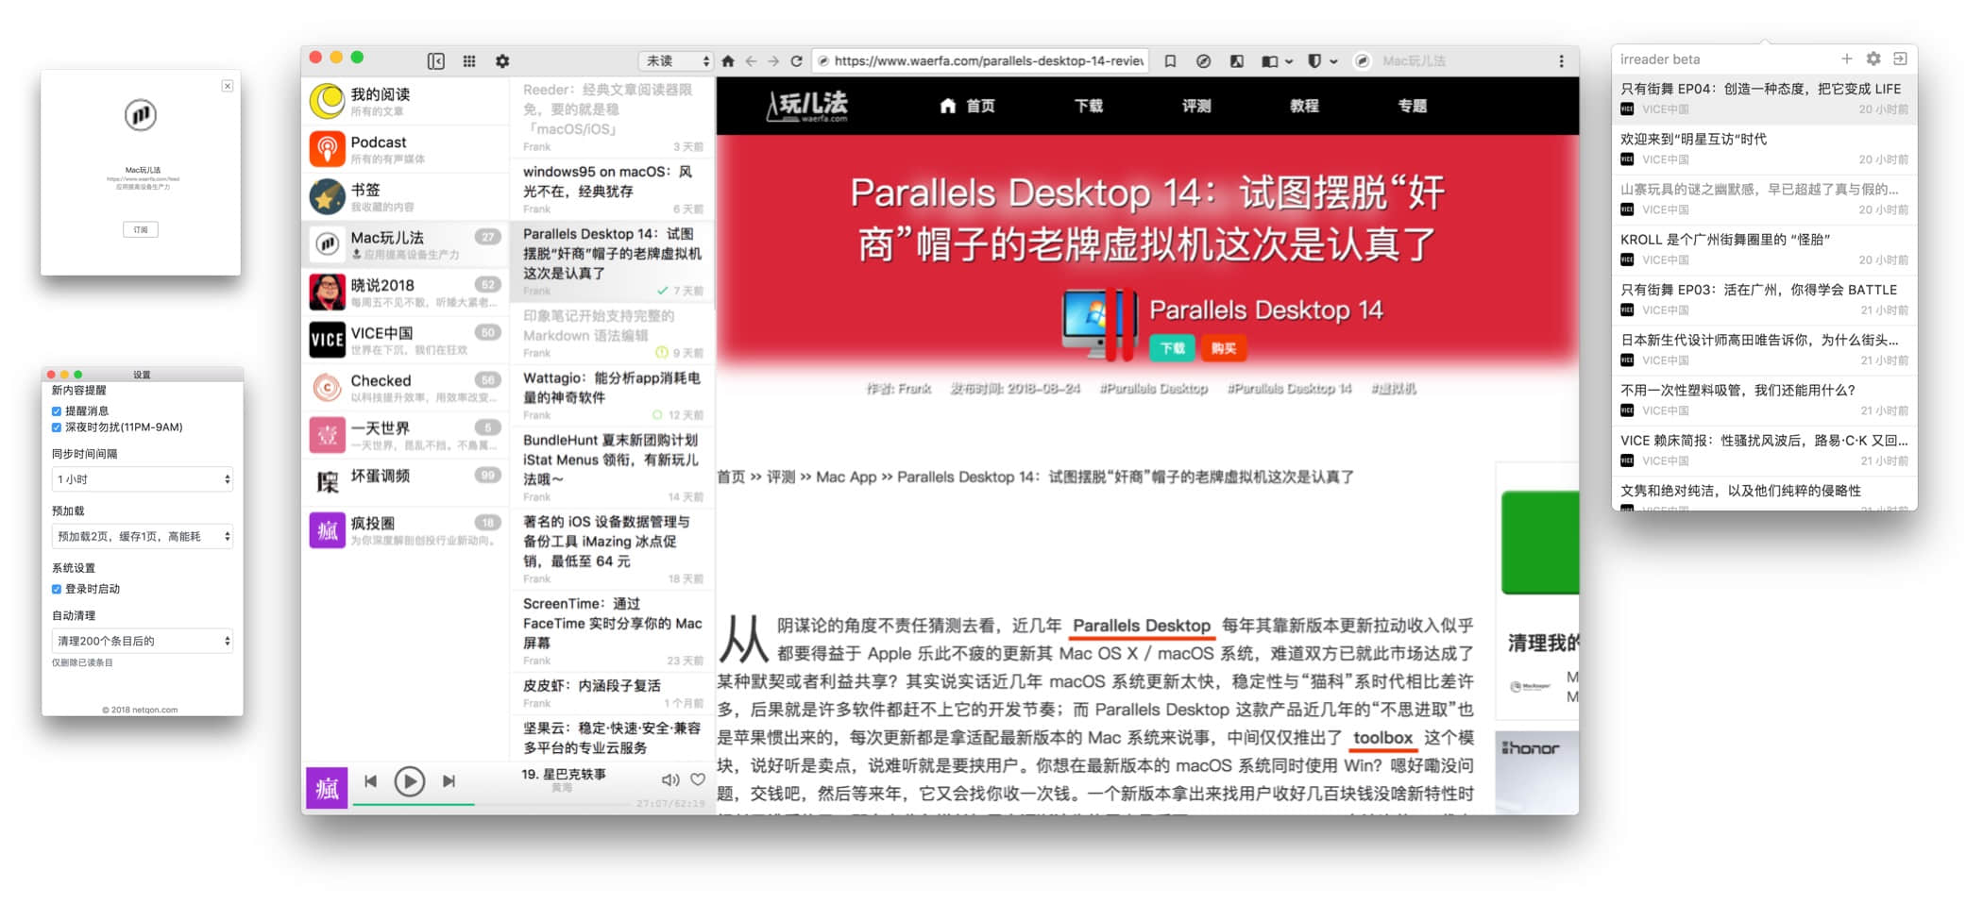Open the 专题 tab in site navigation
Screen dimensions: 1983x904
[x=1413, y=106]
